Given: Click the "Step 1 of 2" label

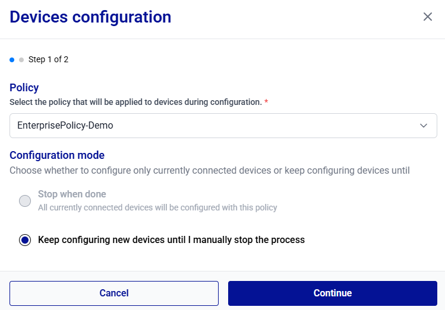Looking at the screenshot, I should tap(48, 60).
